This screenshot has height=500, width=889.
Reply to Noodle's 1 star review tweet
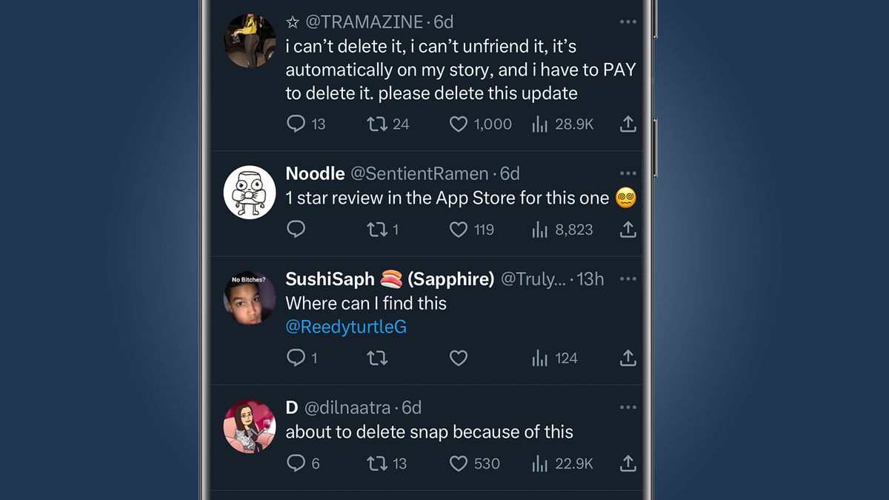[296, 230]
